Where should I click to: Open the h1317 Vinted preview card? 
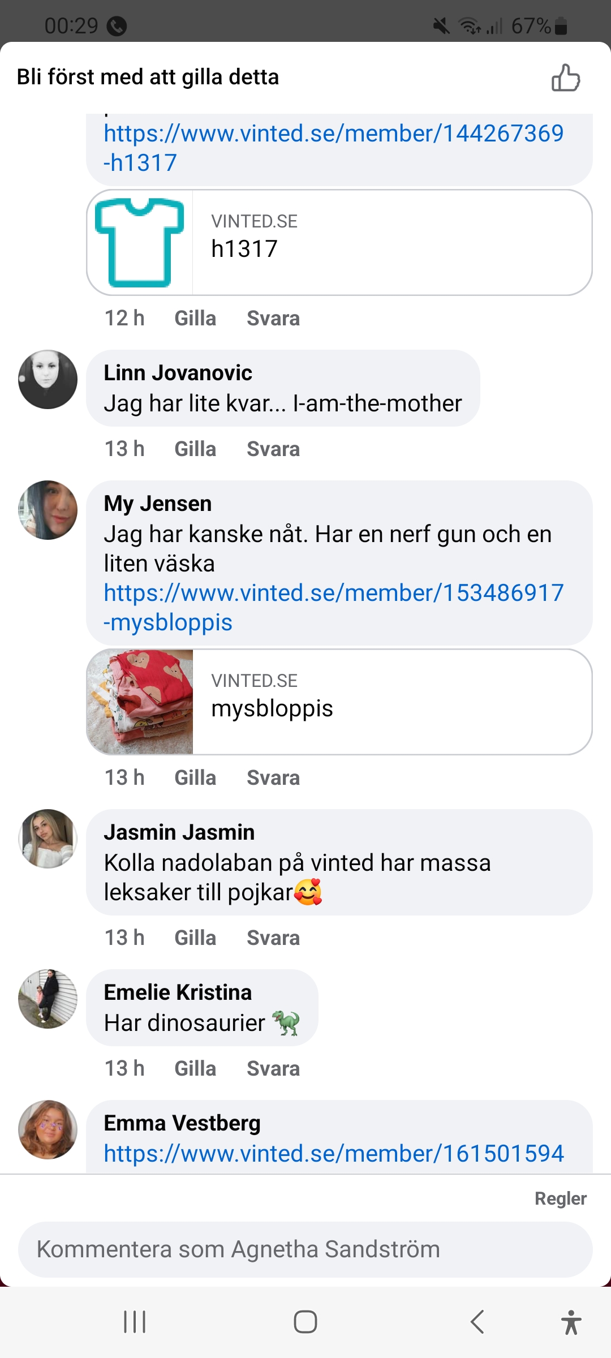tap(339, 243)
